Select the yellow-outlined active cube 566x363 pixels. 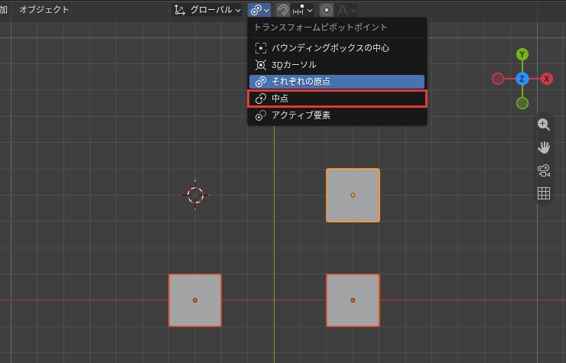tap(353, 195)
